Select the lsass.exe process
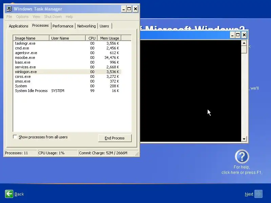 tap(67, 62)
